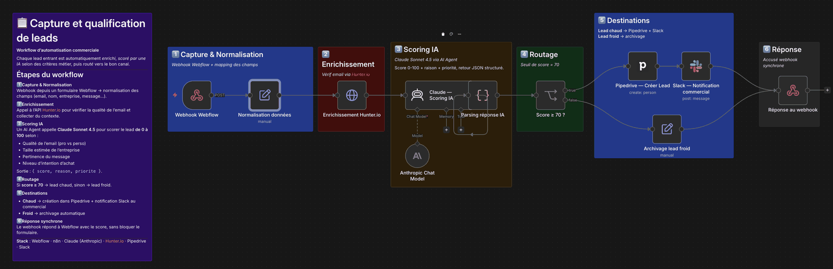Open Hunter.io link in red Enrichissement note
Image resolution: width=833 pixels, height=269 pixels.
(361, 74)
